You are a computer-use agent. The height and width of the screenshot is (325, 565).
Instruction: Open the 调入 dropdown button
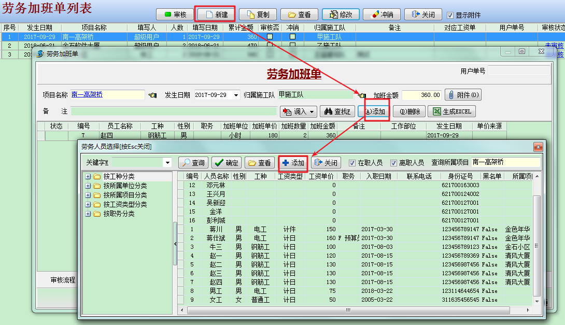(299, 111)
